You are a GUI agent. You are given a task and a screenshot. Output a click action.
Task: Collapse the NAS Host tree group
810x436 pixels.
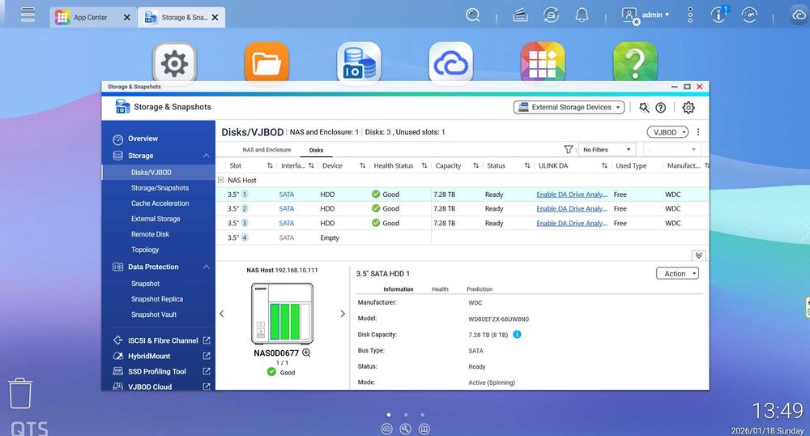tap(220, 180)
